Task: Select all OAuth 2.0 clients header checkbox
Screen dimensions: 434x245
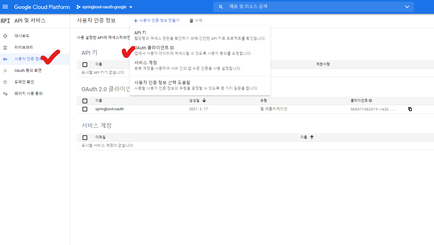Action: click(x=85, y=101)
